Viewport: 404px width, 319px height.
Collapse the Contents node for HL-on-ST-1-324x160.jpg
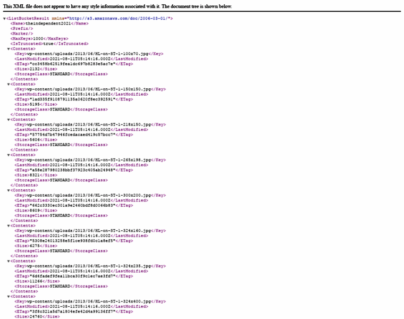tap(9, 226)
